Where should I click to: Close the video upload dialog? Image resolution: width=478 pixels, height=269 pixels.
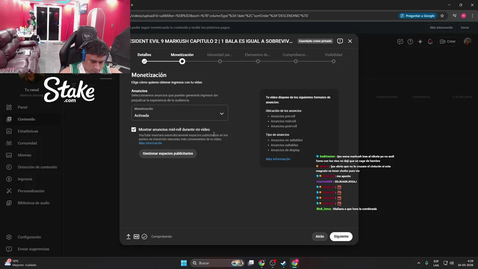350,41
